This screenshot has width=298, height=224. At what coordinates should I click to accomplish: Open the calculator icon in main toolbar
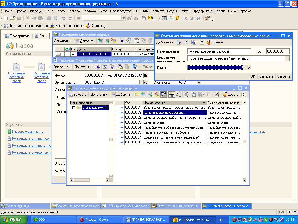coord(164,18)
